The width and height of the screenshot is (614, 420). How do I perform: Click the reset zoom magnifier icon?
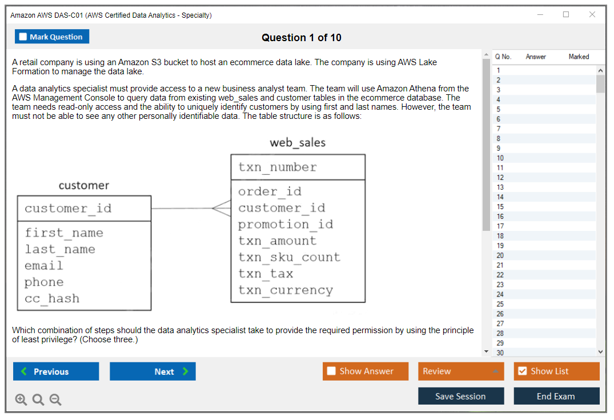point(38,400)
